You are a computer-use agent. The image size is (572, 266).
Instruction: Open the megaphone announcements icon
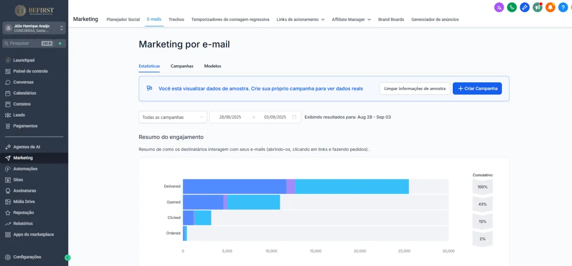point(538,7)
